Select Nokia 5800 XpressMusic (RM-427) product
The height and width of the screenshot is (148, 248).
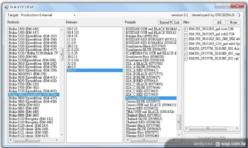(33, 98)
